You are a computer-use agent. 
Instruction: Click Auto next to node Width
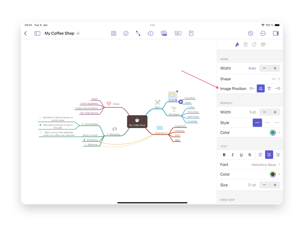coord(252,68)
